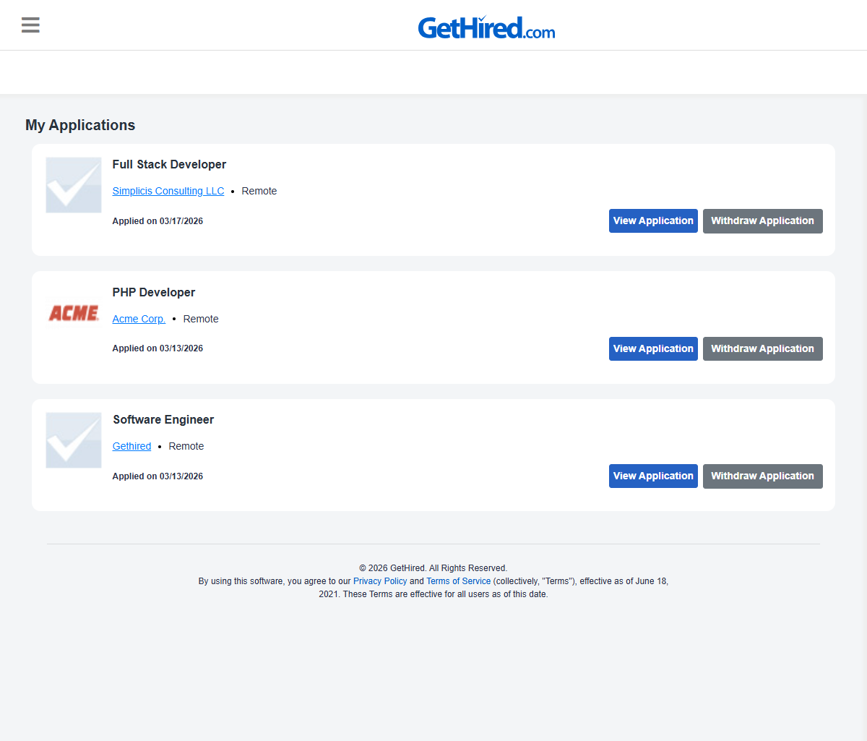Image resolution: width=867 pixels, height=741 pixels.
Task: Click the Full Stack Developer job title
Action: (x=169, y=165)
